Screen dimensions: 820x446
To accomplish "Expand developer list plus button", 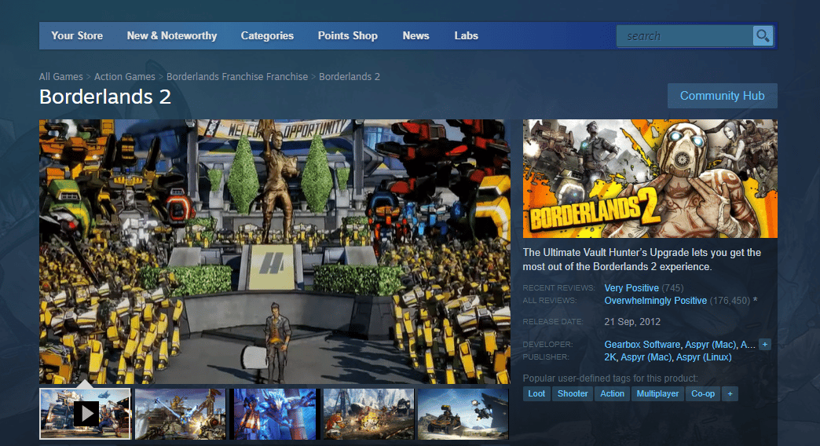I will click(x=765, y=344).
